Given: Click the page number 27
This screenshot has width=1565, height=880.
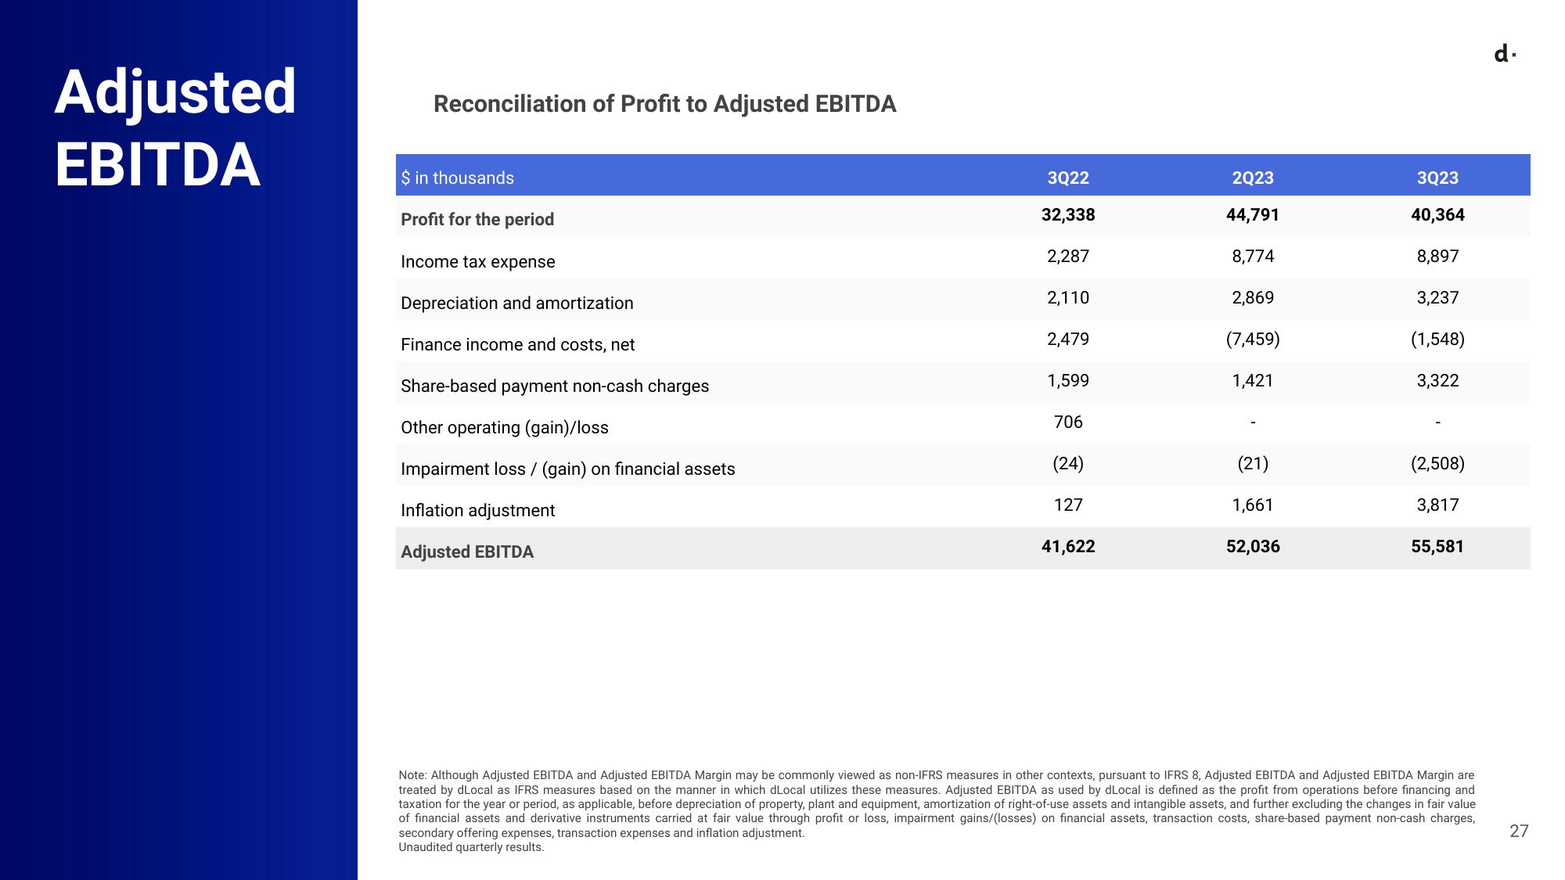Looking at the screenshot, I should coord(1519,831).
